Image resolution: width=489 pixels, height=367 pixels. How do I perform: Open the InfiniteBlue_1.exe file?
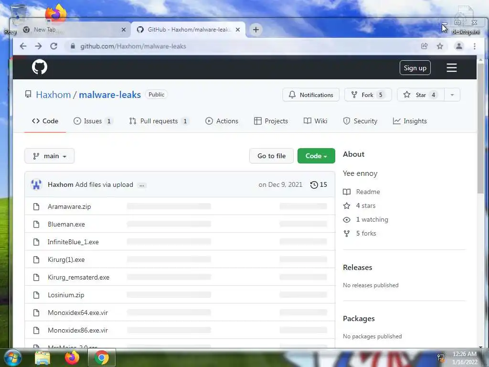tap(73, 242)
